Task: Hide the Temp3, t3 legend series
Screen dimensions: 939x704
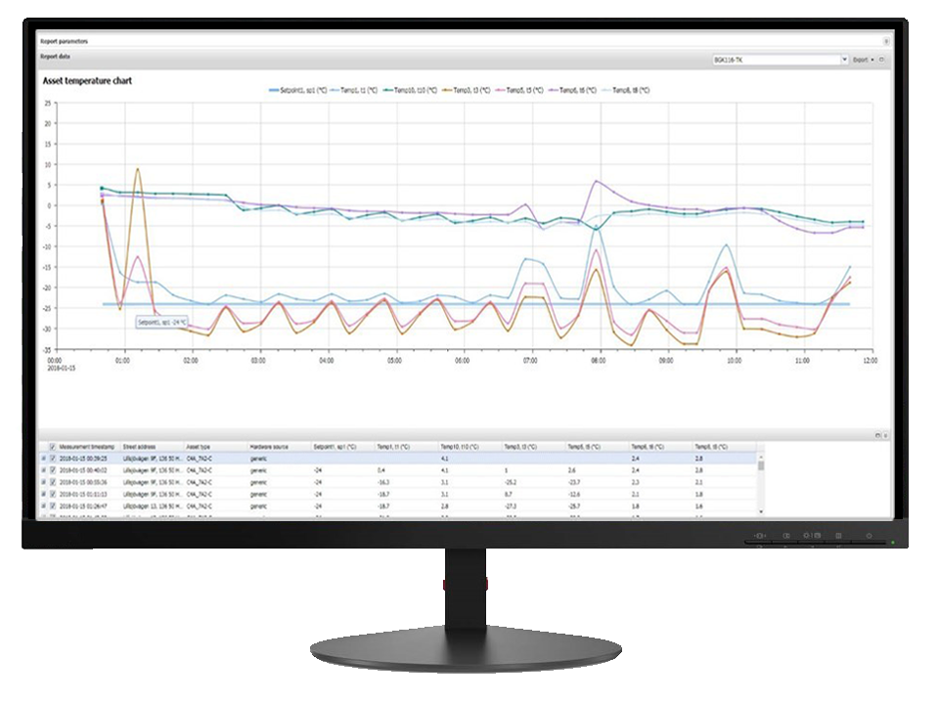Action: pyautogui.click(x=467, y=90)
